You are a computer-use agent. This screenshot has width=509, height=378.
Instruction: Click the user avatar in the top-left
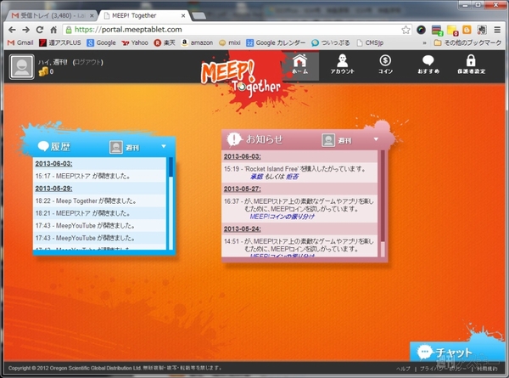(21, 66)
